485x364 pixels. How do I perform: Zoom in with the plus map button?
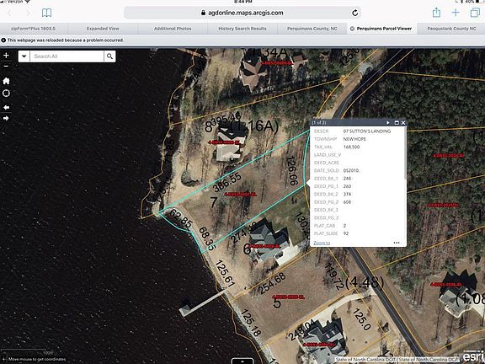tap(6, 56)
